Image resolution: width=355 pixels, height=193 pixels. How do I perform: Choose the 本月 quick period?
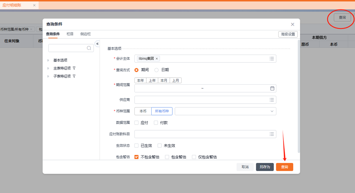coord(164,80)
